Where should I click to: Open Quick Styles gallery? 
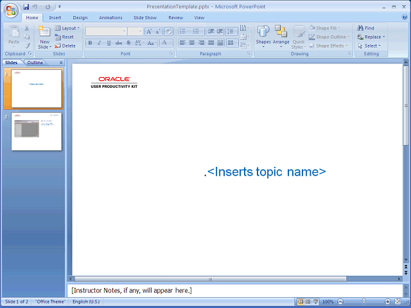pos(299,37)
